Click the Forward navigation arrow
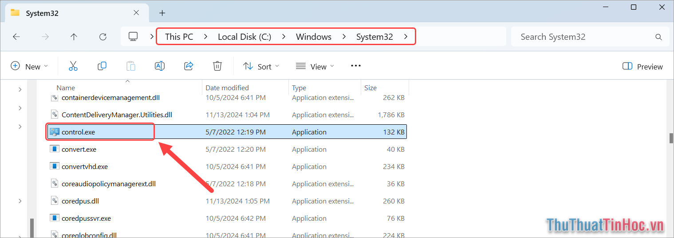The height and width of the screenshot is (238, 674). click(45, 37)
